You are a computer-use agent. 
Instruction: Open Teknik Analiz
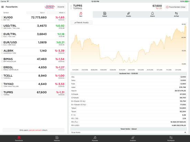click(82, 23)
